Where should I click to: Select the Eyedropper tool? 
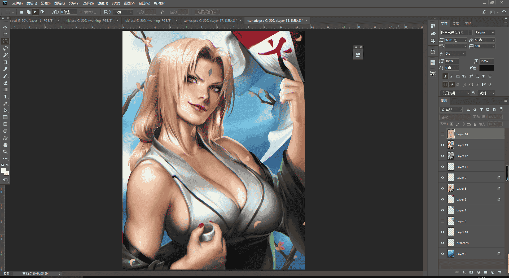[5, 69]
